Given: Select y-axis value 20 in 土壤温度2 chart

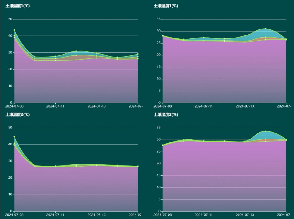Looking at the screenshot, I should (x=10, y=178).
